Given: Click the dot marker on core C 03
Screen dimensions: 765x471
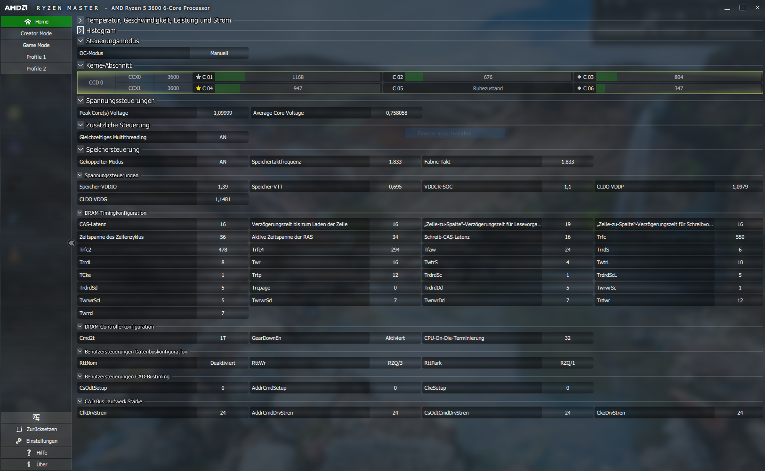Looking at the screenshot, I should point(579,77).
